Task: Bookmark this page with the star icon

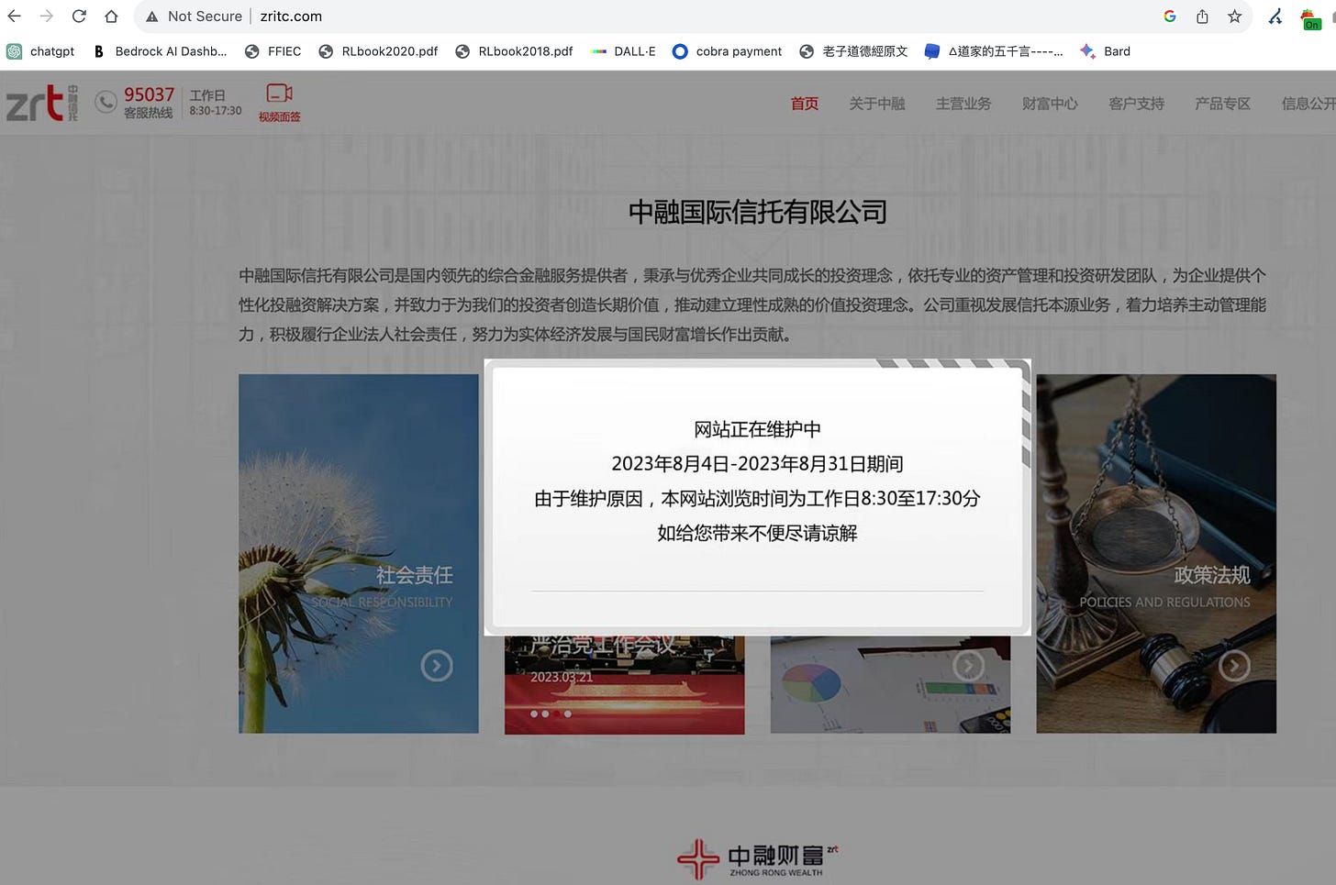Action: point(1235,17)
